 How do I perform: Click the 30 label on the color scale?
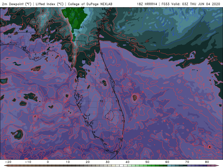tap(108, 162)
